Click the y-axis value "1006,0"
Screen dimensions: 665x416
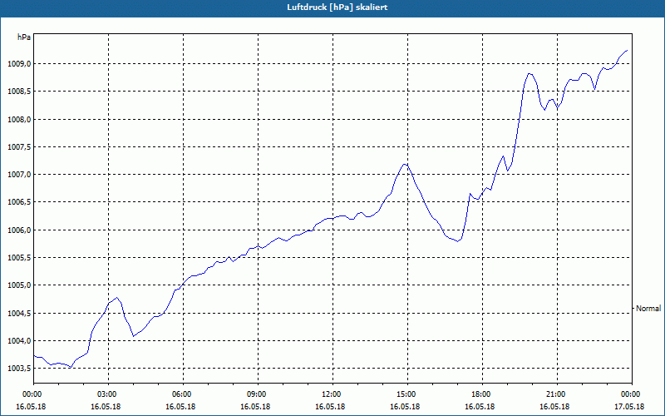pyautogui.click(x=19, y=230)
